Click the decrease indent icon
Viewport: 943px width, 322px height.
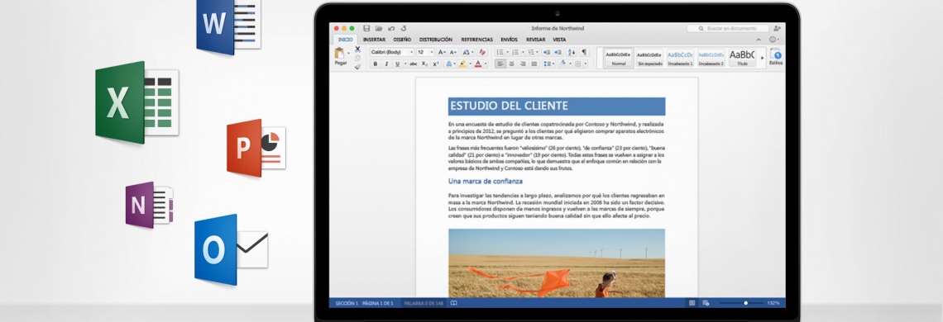[x=546, y=52]
